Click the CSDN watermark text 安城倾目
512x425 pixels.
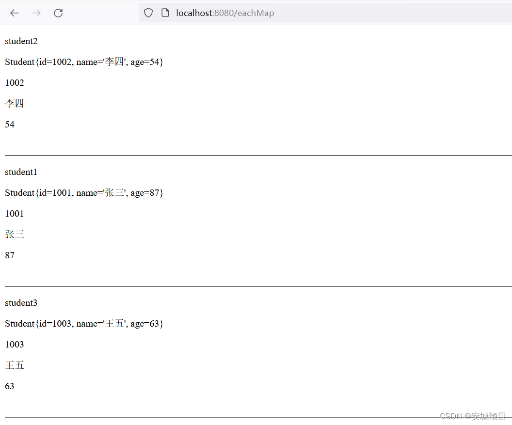click(486, 416)
